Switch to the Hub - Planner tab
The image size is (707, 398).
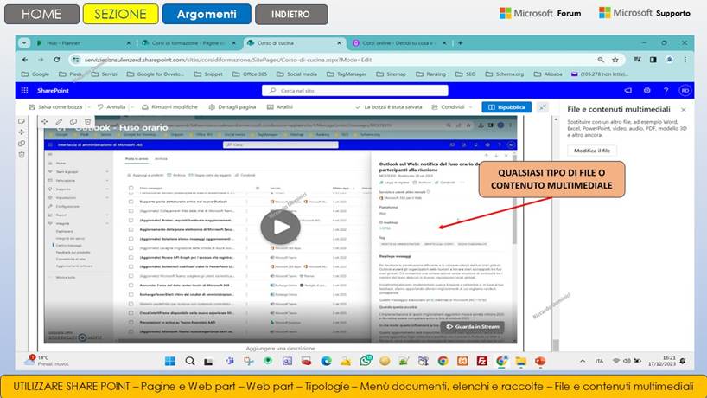click(84, 43)
